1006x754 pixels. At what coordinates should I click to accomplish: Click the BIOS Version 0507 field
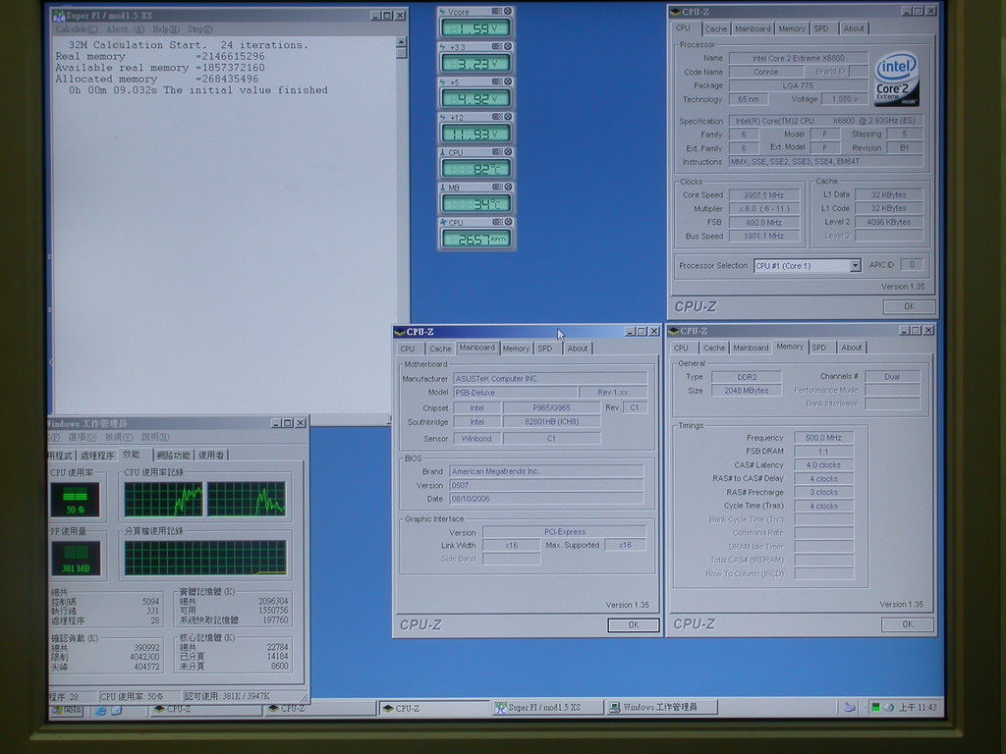[x=546, y=485]
